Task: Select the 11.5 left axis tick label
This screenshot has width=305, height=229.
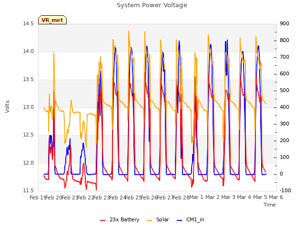Action: [29, 190]
